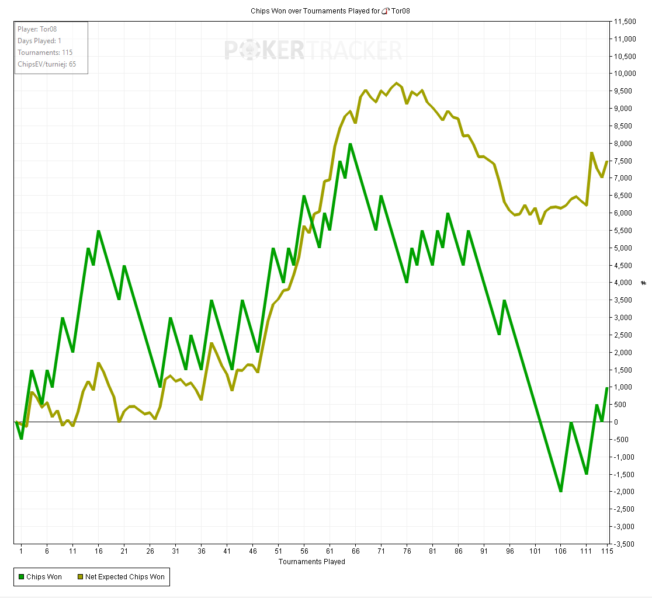Click the -3,500 y-axis tick label

(x=624, y=544)
